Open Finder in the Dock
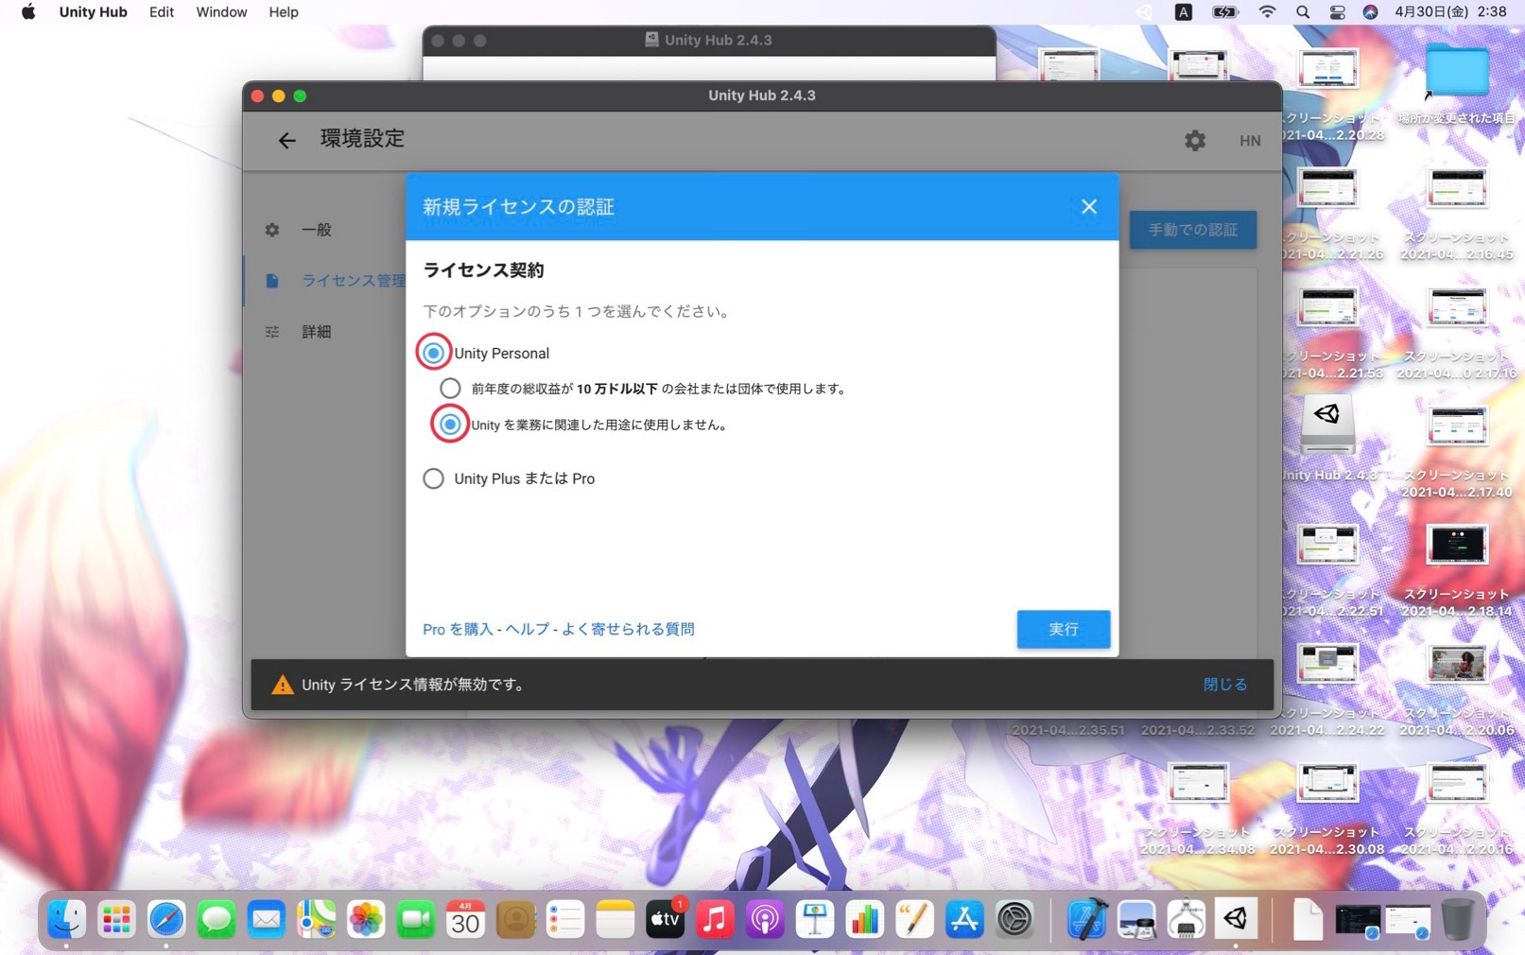This screenshot has height=955, width=1525. pyautogui.click(x=66, y=919)
